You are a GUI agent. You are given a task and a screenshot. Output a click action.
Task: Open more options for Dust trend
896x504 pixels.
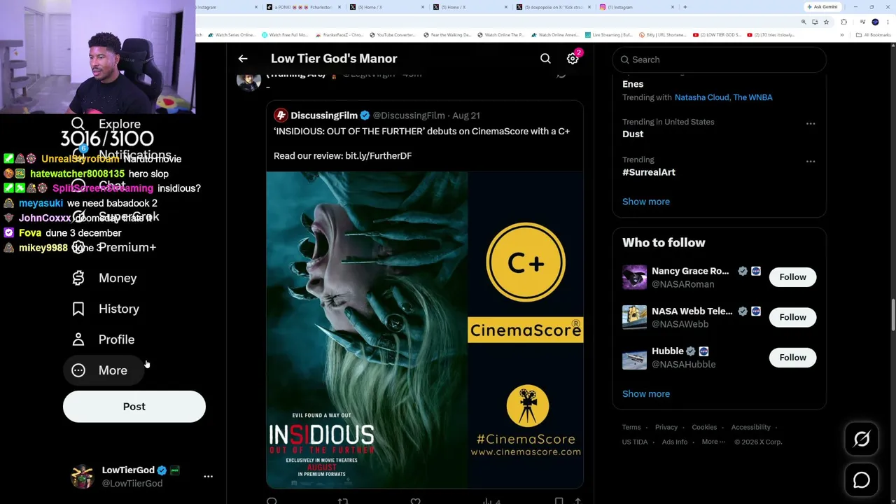click(x=811, y=124)
